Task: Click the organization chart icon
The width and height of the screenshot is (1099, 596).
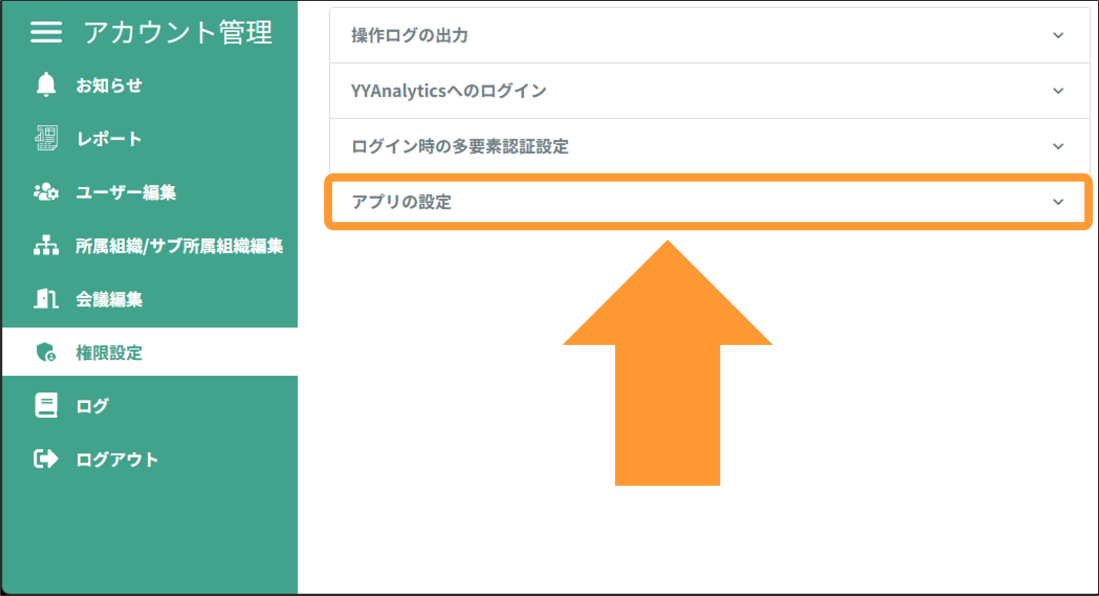Action: coord(46,245)
